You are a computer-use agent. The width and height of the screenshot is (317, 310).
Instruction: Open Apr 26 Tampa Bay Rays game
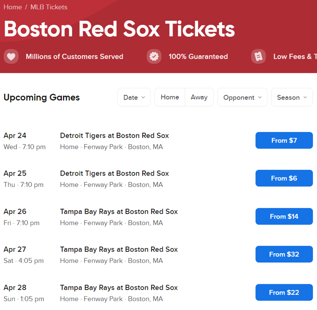[119, 211]
